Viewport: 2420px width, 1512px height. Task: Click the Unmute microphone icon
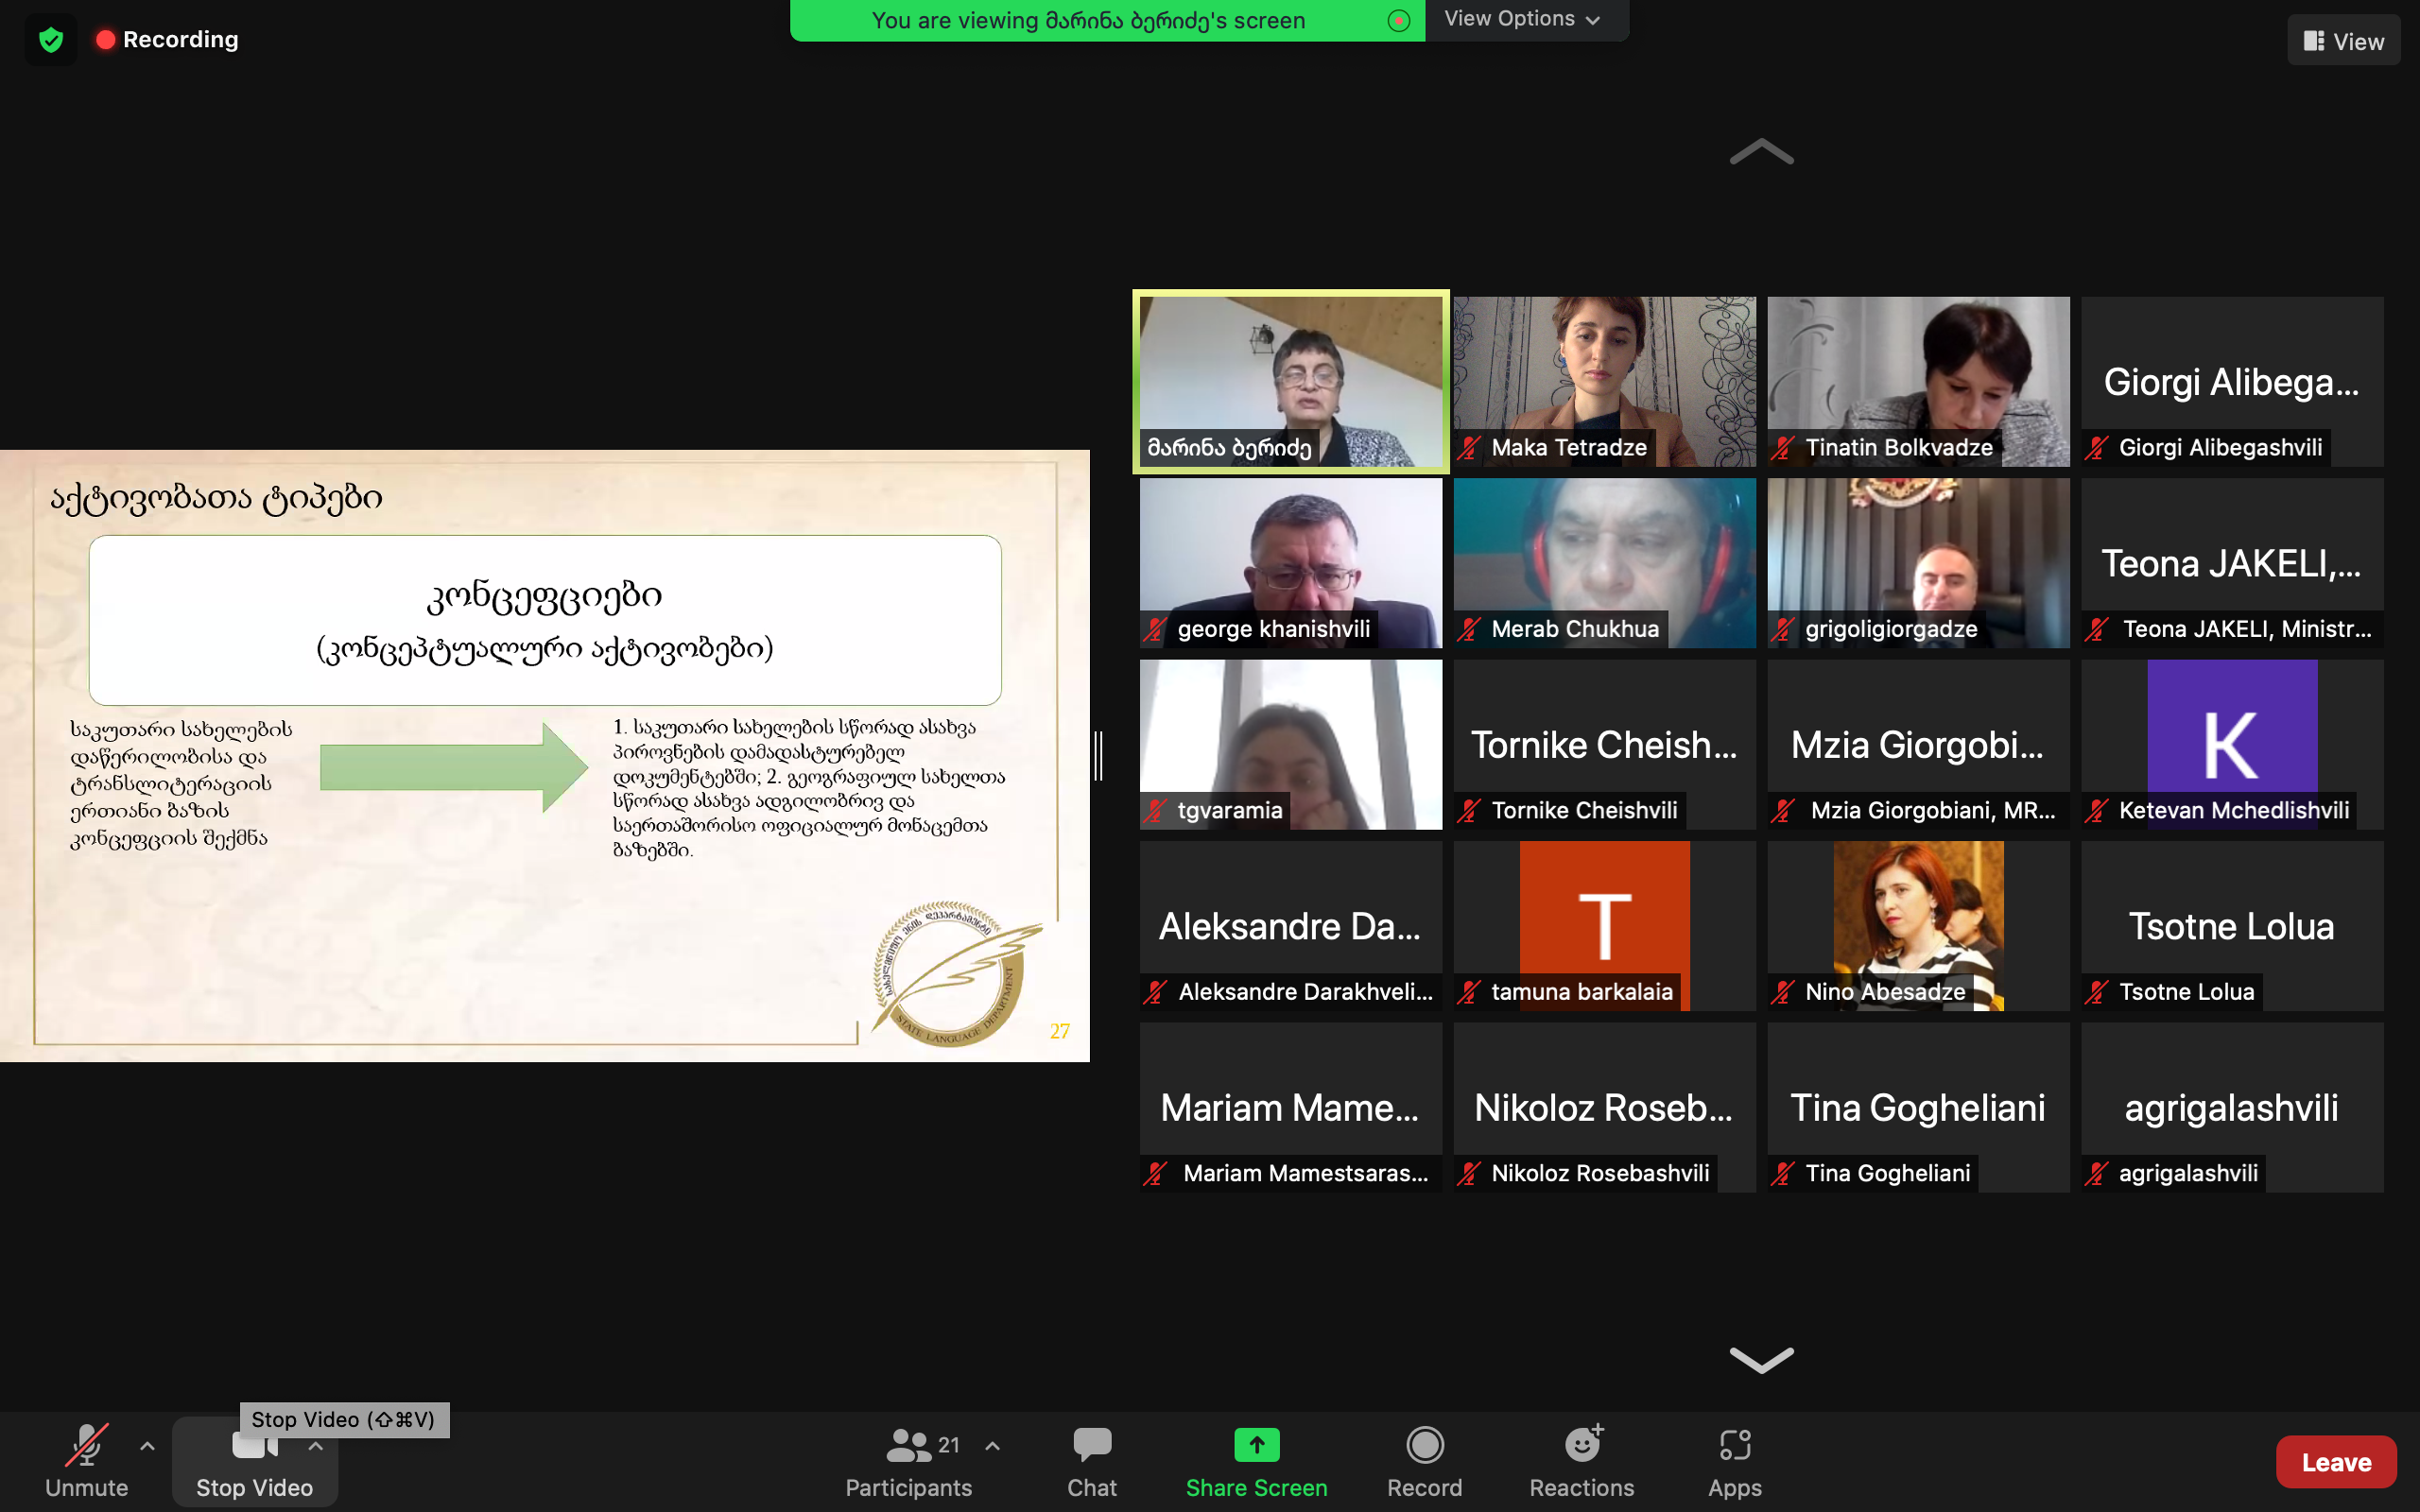[86, 1446]
